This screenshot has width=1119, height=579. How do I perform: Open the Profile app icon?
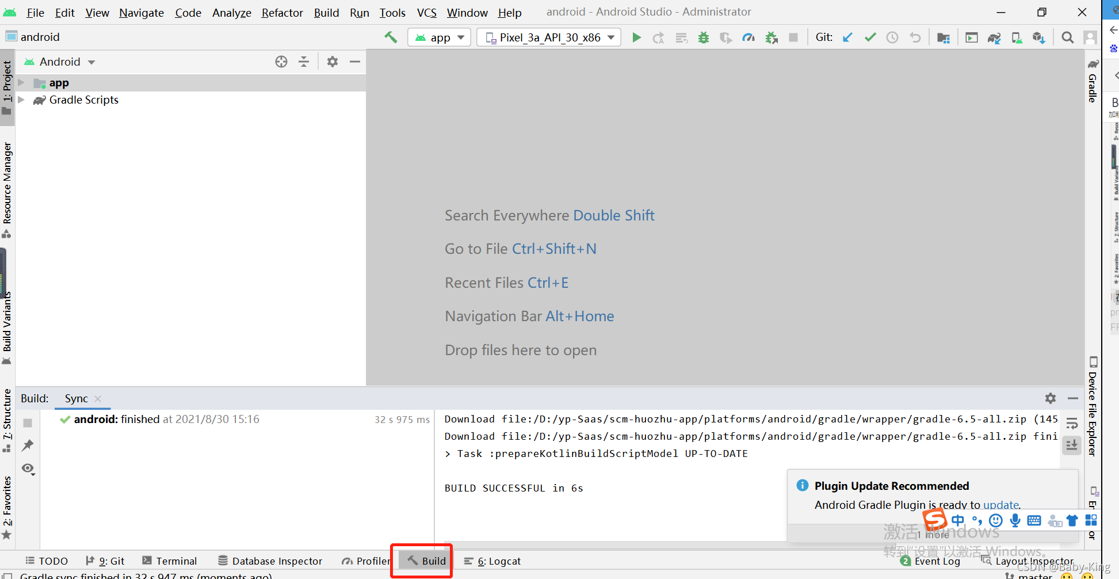point(748,37)
